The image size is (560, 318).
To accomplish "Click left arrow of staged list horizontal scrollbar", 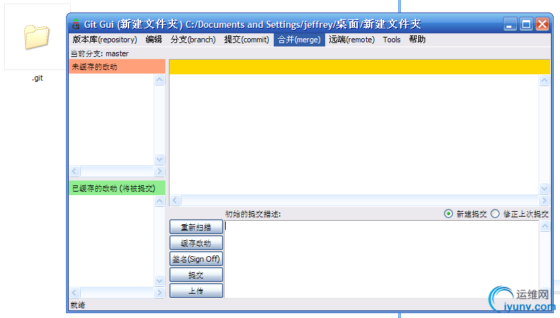I will 74,293.
